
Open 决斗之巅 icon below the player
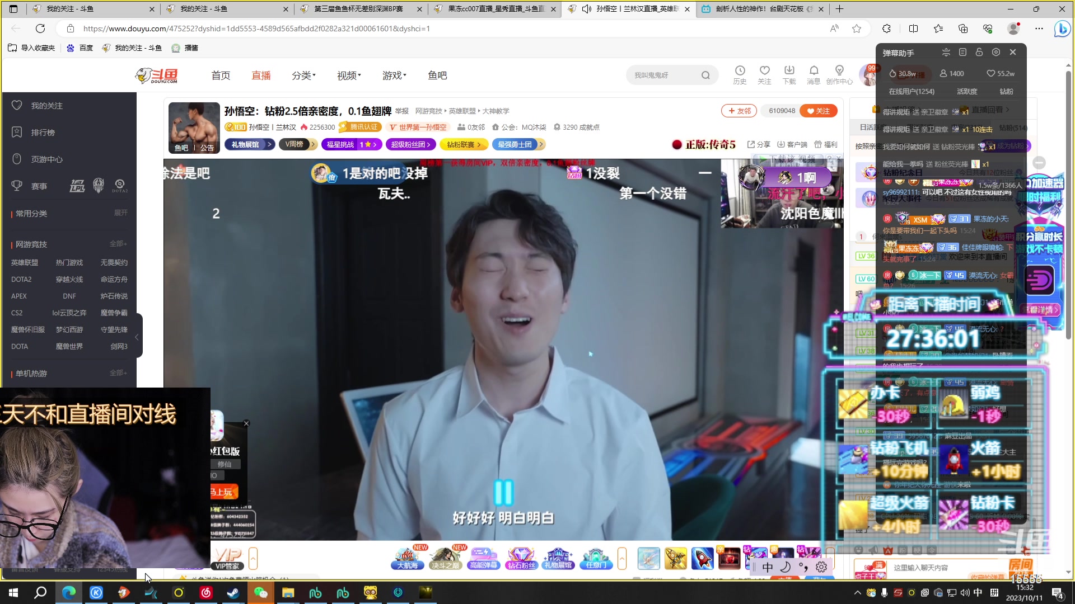tap(445, 557)
